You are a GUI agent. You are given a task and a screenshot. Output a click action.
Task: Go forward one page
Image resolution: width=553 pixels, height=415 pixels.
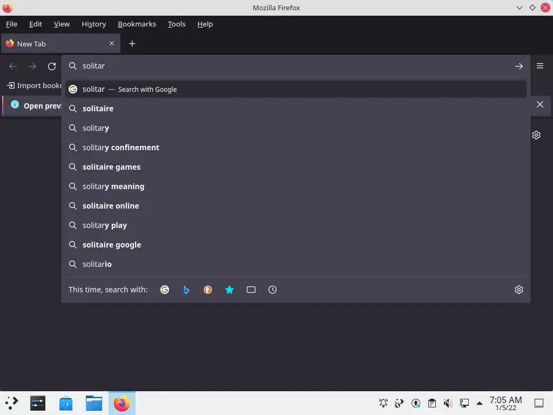[x=32, y=66]
